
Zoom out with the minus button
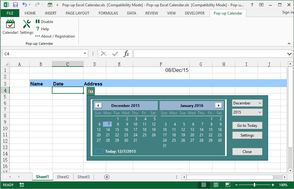point(236,185)
